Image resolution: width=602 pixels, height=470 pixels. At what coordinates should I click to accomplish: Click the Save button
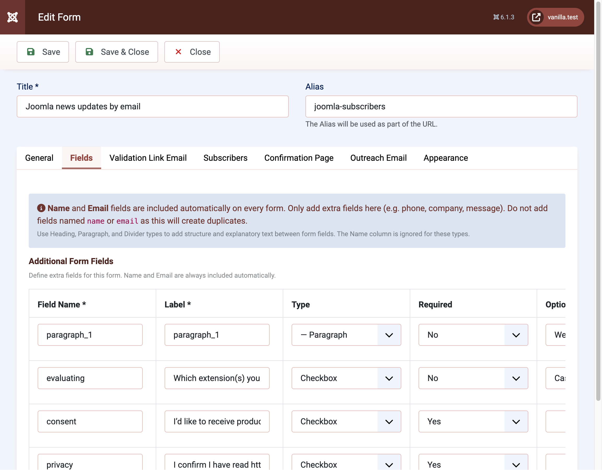pyautogui.click(x=43, y=52)
